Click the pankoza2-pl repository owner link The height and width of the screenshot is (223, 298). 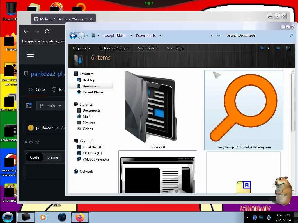point(47,74)
